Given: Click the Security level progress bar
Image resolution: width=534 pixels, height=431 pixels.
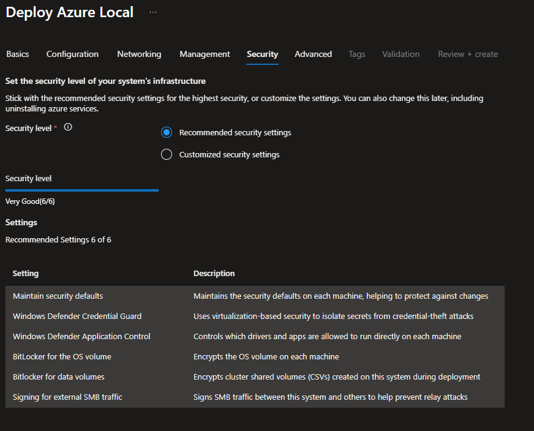Looking at the screenshot, I should [82, 190].
